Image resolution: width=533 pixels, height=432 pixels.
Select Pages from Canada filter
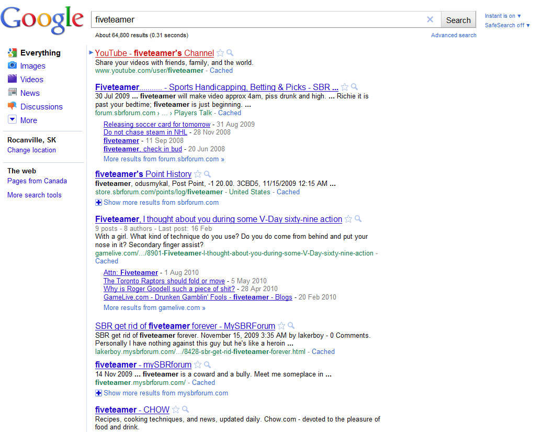pos(37,181)
